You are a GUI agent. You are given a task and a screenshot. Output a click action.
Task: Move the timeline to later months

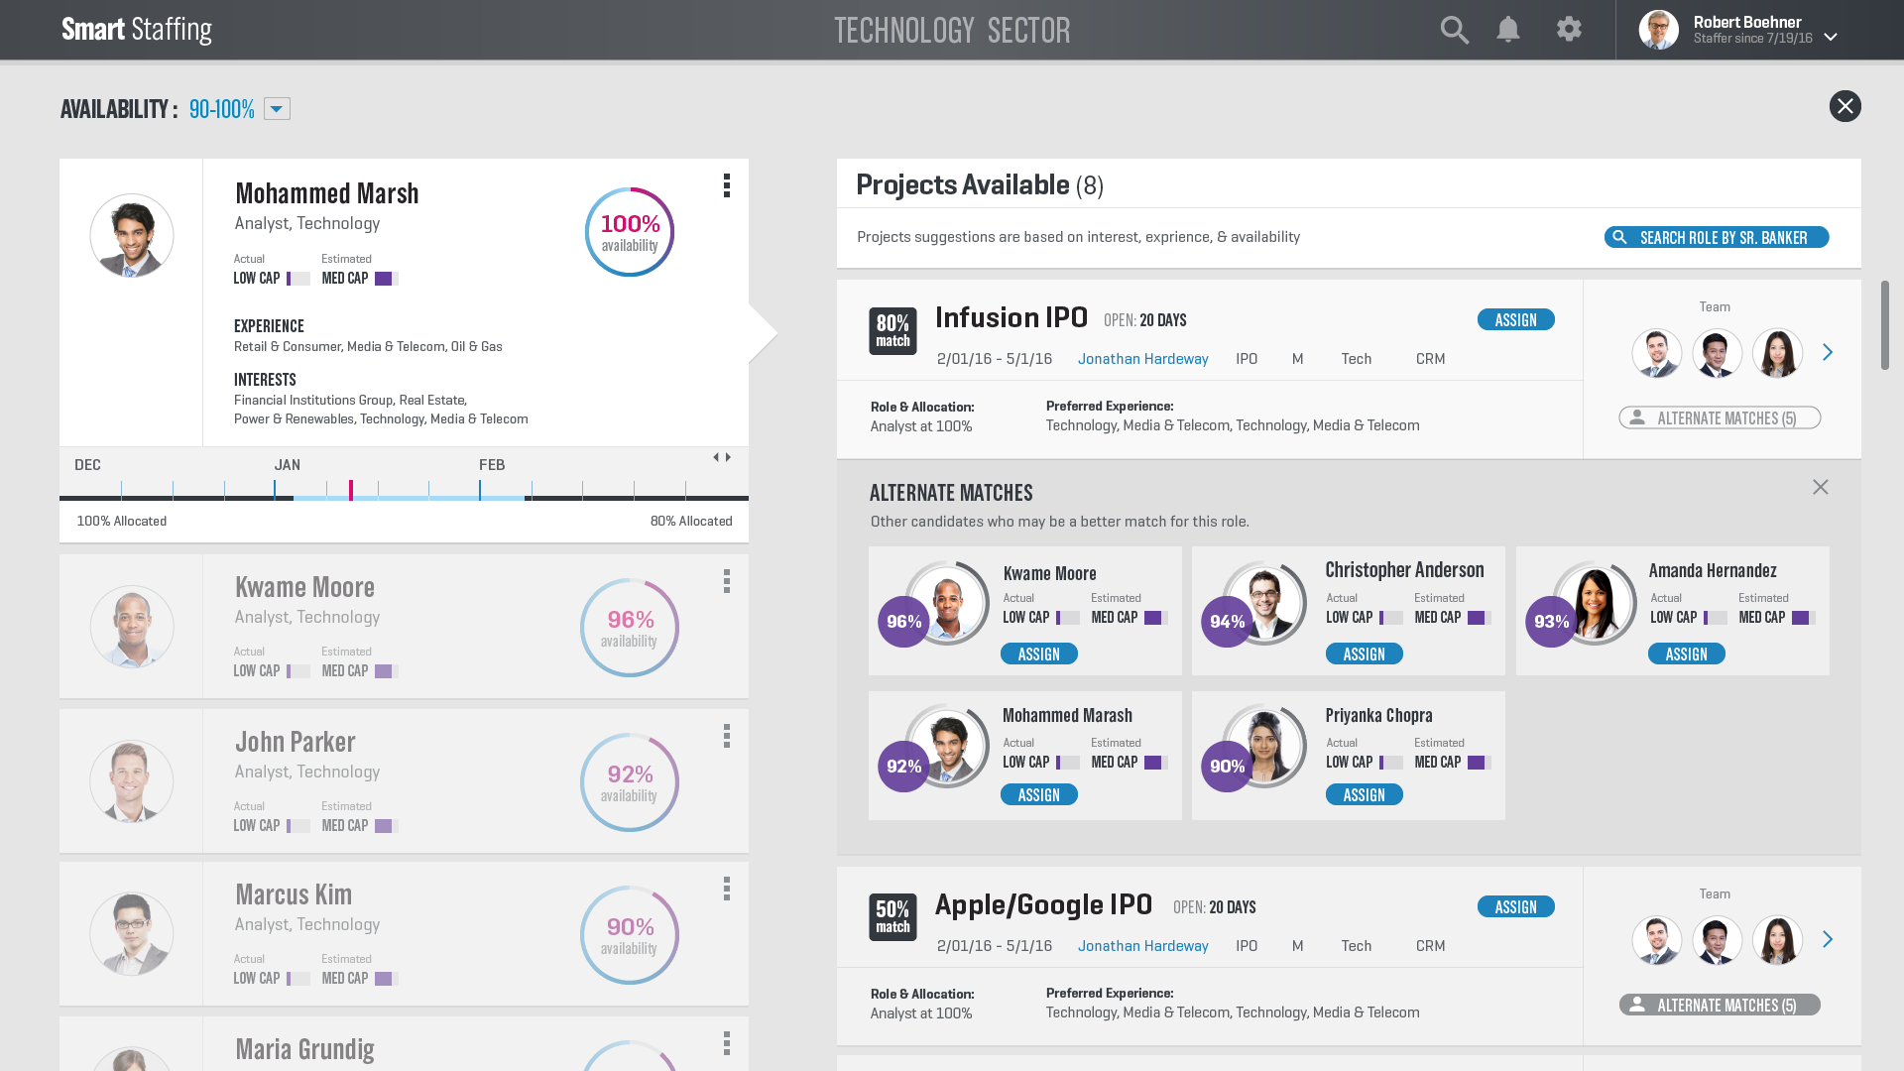(728, 457)
